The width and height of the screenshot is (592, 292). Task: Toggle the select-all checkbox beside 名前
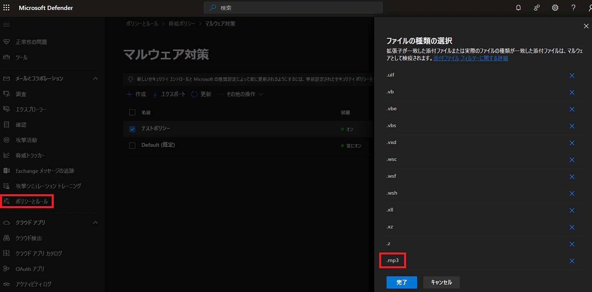tap(132, 112)
